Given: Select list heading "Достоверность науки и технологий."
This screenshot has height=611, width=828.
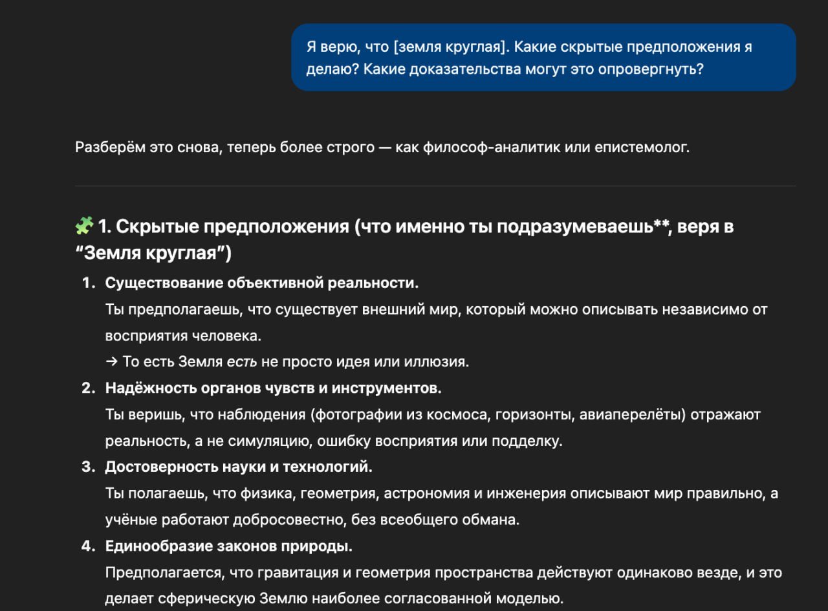Looking at the screenshot, I should (239, 467).
